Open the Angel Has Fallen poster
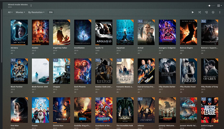This screenshot has width=224, height=129. pos(62,32)
